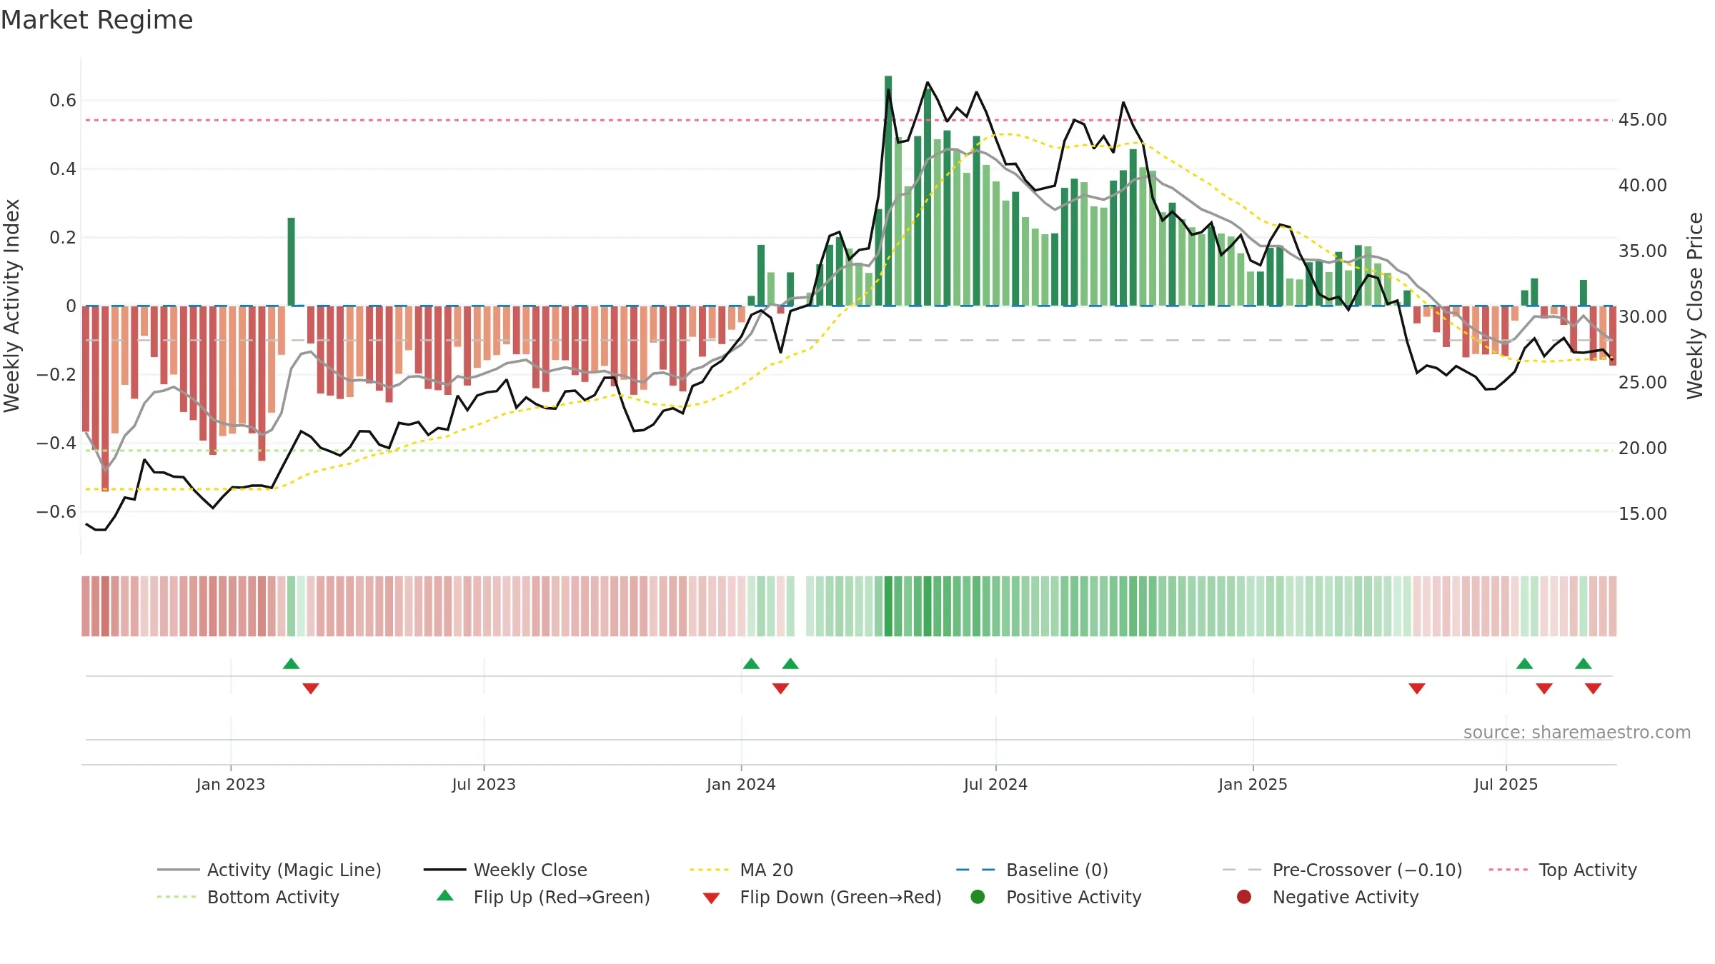The width and height of the screenshot is (1715, 964).
Task: Click the Weekly Close legend entry
Action: pos(505,870)
